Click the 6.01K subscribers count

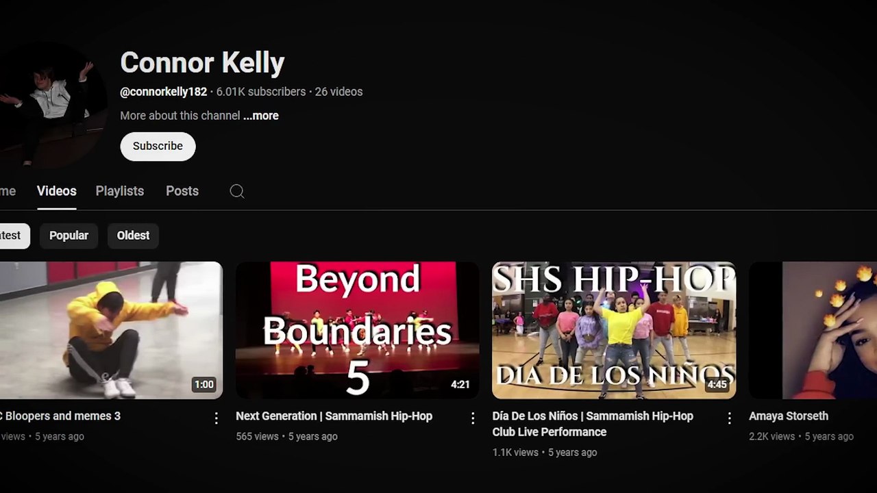point(261,92)
